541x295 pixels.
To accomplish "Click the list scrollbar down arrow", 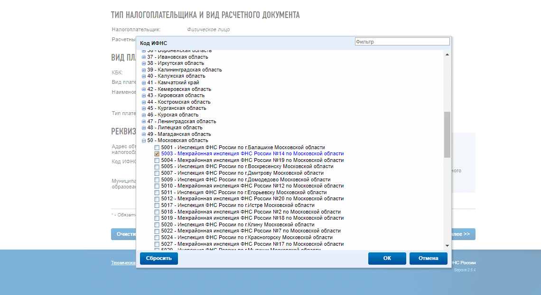I will tap(447, 245).
